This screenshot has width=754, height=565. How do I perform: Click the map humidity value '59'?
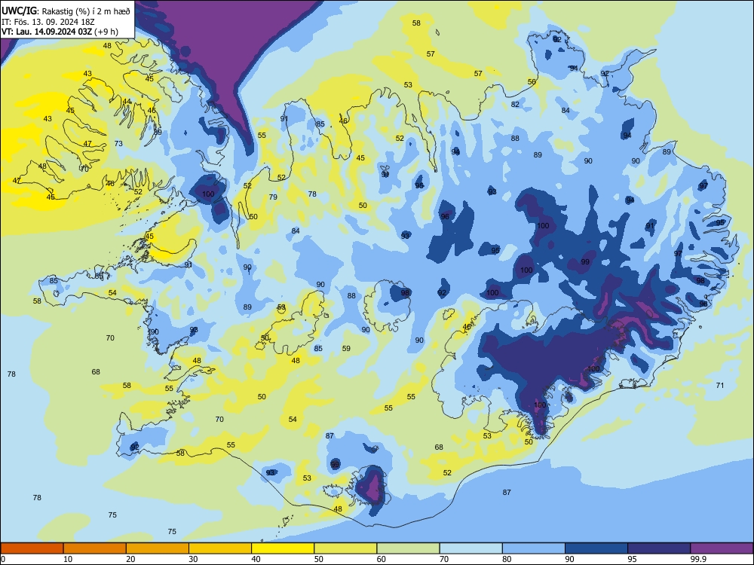(x=346, y=348)
